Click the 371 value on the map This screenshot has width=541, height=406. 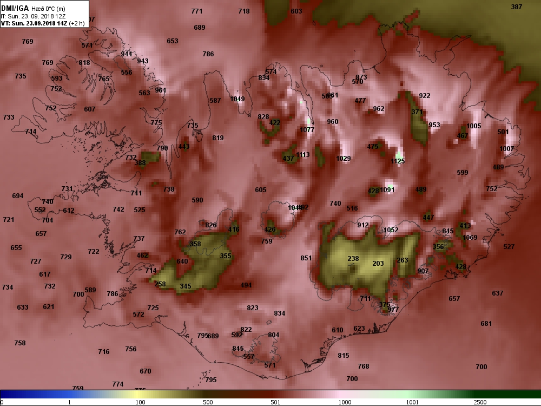417,112
